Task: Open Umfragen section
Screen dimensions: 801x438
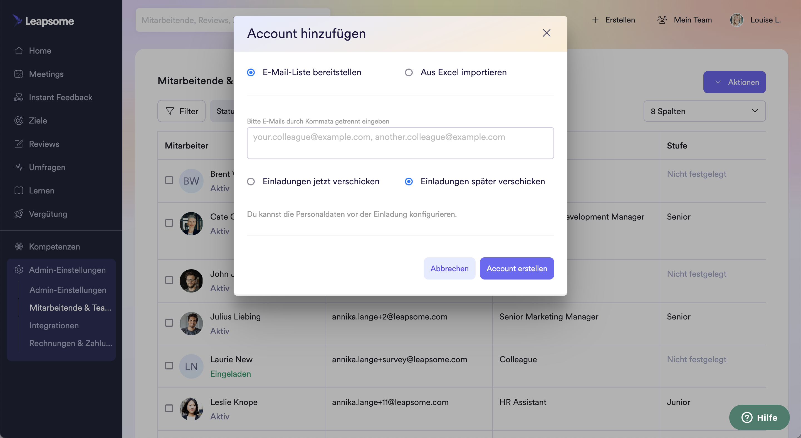Action: [47, 167]
